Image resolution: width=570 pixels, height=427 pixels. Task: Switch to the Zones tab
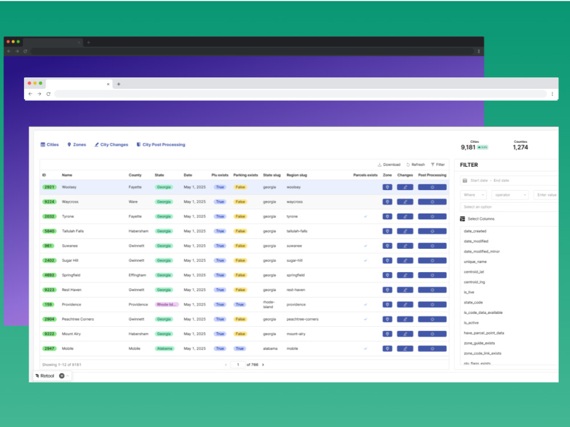pos(77,145)
